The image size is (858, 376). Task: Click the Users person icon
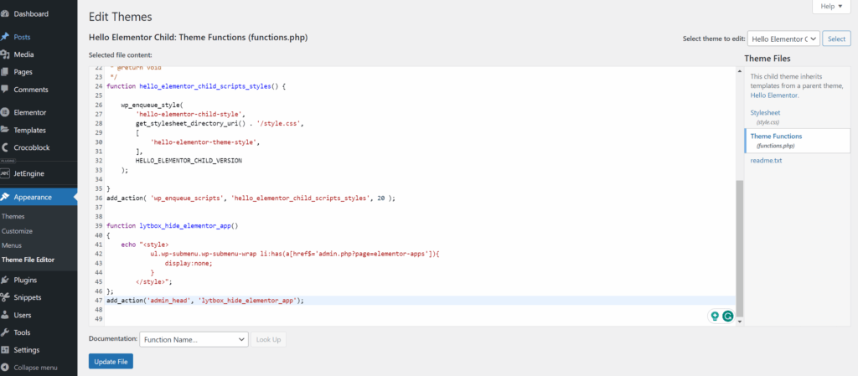coord(5,315)
